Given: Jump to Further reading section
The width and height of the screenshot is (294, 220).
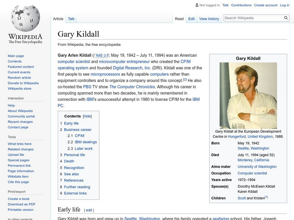Looking at the screenshot, I should [x=77, y=187].
